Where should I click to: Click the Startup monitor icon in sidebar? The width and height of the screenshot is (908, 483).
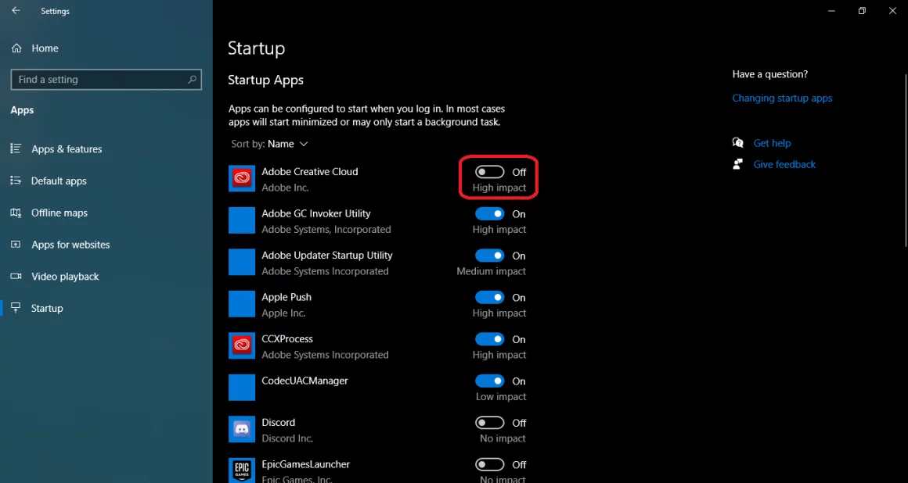(x=16, y=308)
